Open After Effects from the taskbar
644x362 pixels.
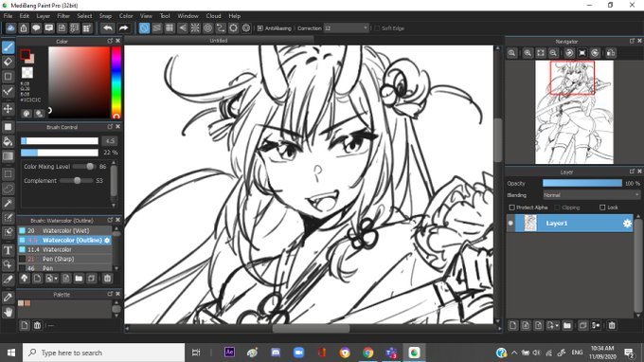click(229, 353)
